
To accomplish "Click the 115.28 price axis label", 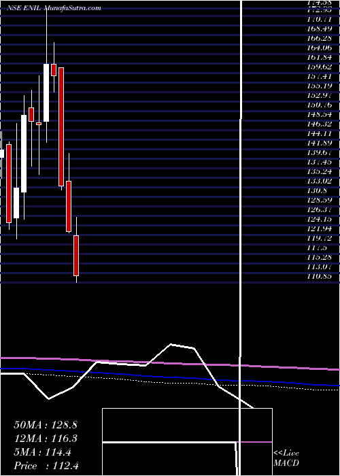I will (x=321, y=257).
